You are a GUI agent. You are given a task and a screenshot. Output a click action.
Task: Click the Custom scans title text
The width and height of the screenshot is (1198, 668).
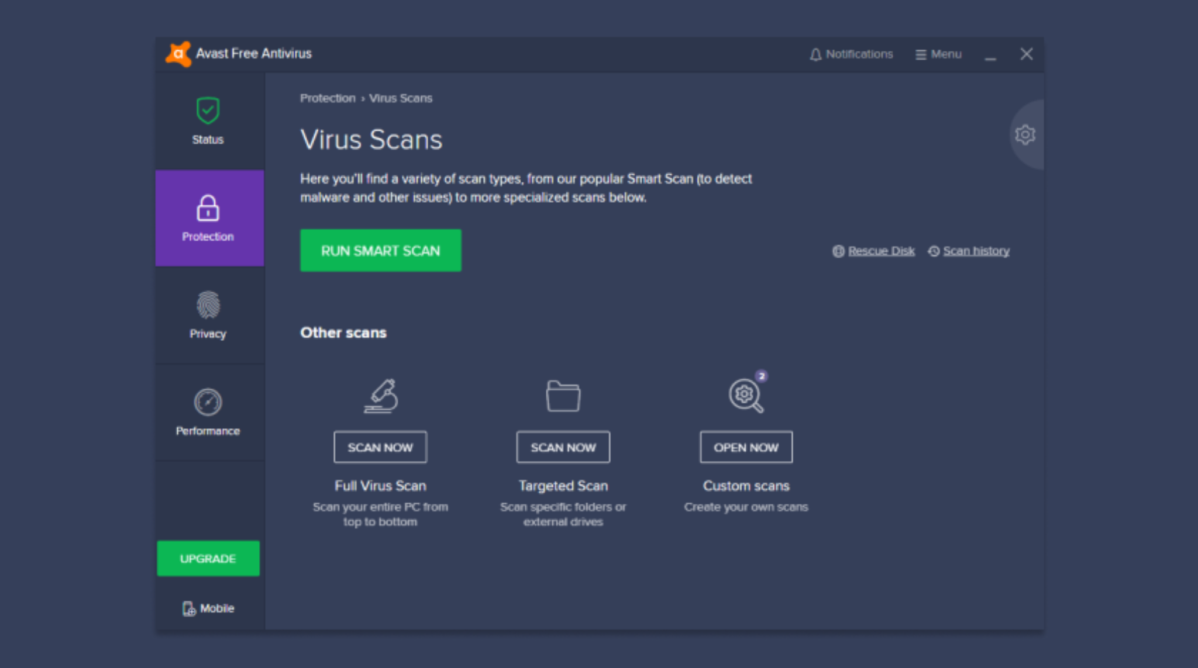pyautogui.click(x=746, y=486)
